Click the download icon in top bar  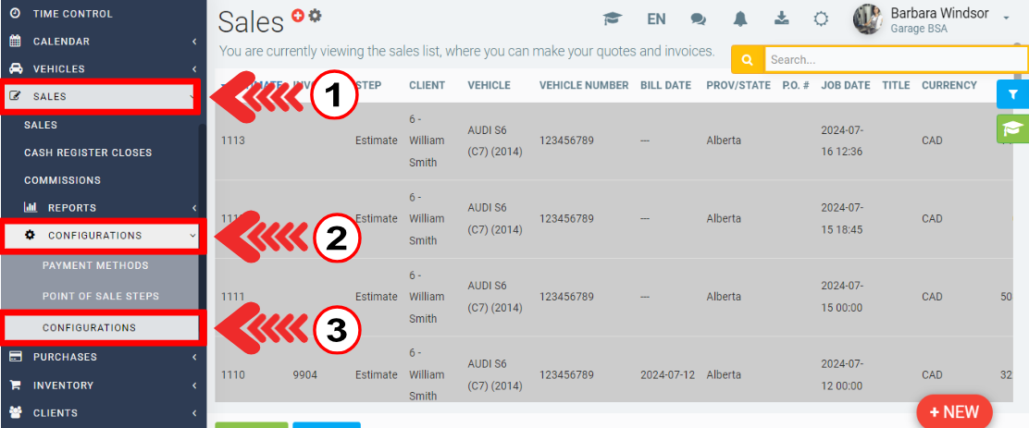click(780, 18)
